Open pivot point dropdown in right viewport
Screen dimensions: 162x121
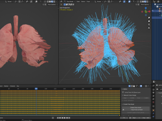(105, 2)
